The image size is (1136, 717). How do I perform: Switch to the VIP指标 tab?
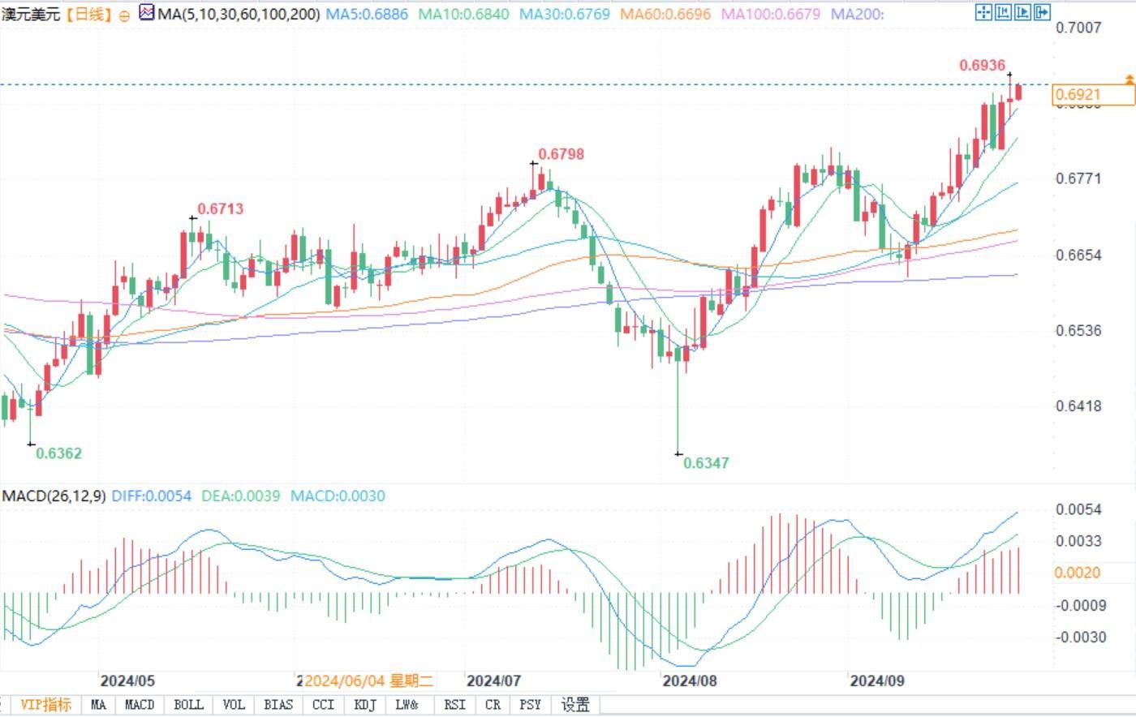[45, 704]
